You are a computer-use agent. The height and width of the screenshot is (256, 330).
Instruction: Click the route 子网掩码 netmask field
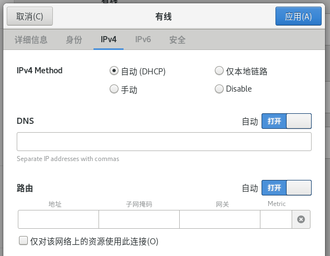coord(139,219)
